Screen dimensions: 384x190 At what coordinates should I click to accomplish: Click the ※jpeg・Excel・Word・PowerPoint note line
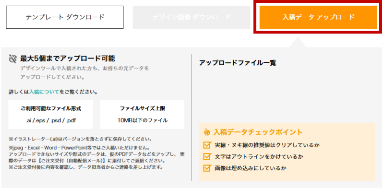(79, 148)
